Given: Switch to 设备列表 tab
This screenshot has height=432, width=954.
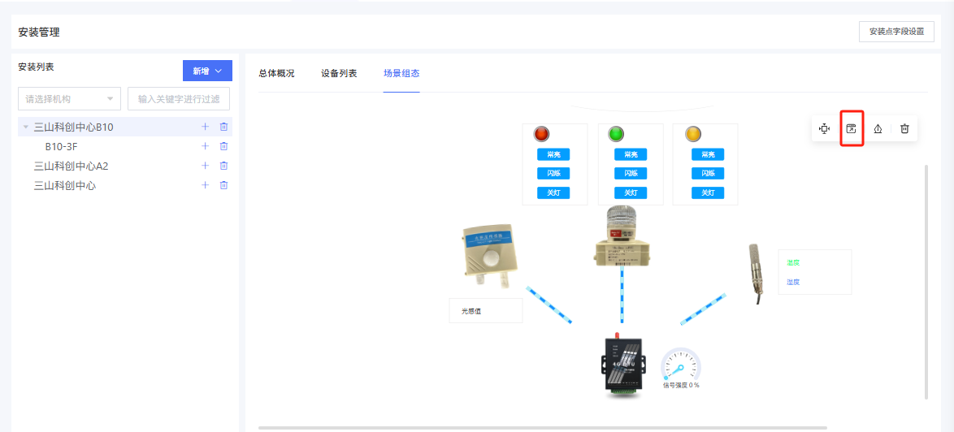Looking at the screenshot, I should coord(339,73).
